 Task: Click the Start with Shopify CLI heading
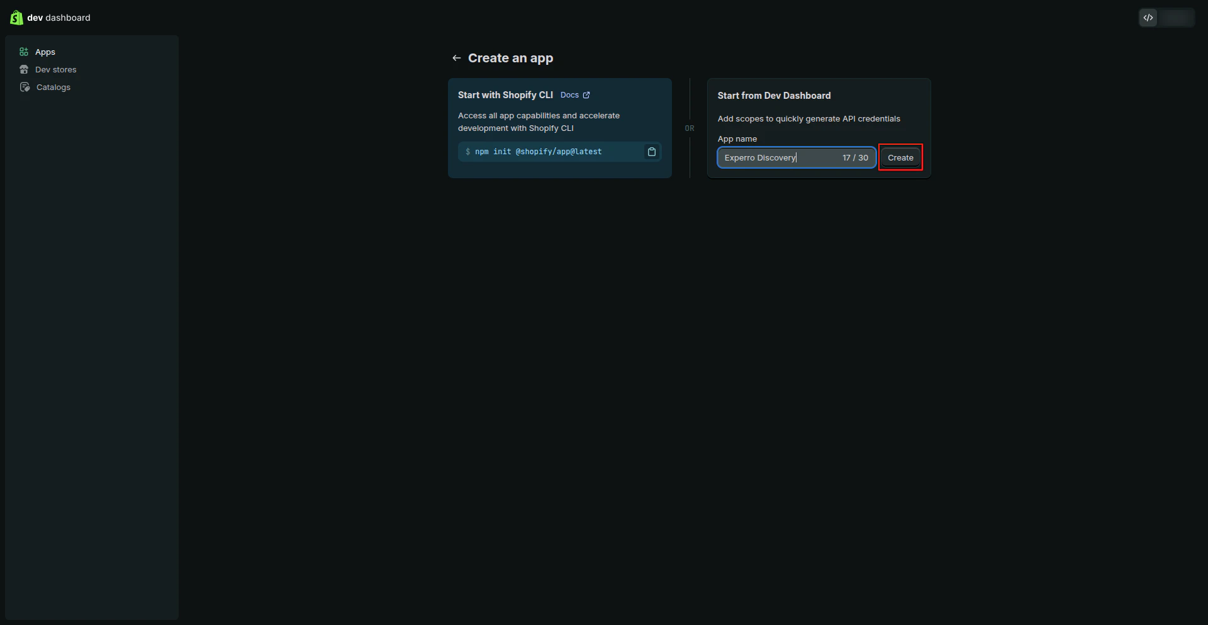point(505,95)
